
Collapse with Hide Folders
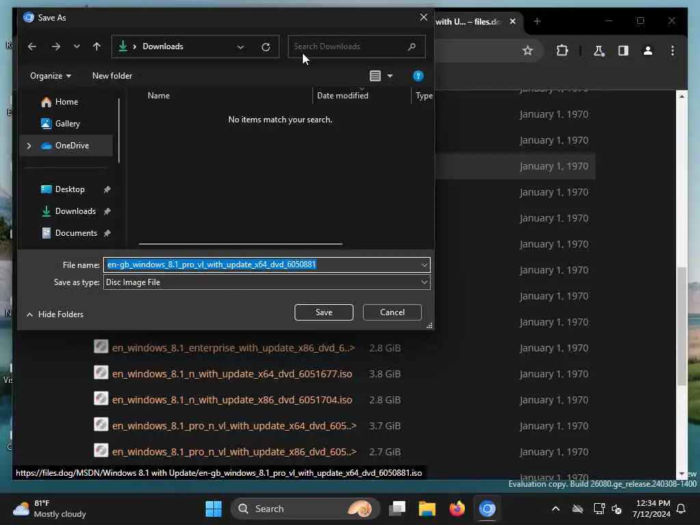pos(55,314)
